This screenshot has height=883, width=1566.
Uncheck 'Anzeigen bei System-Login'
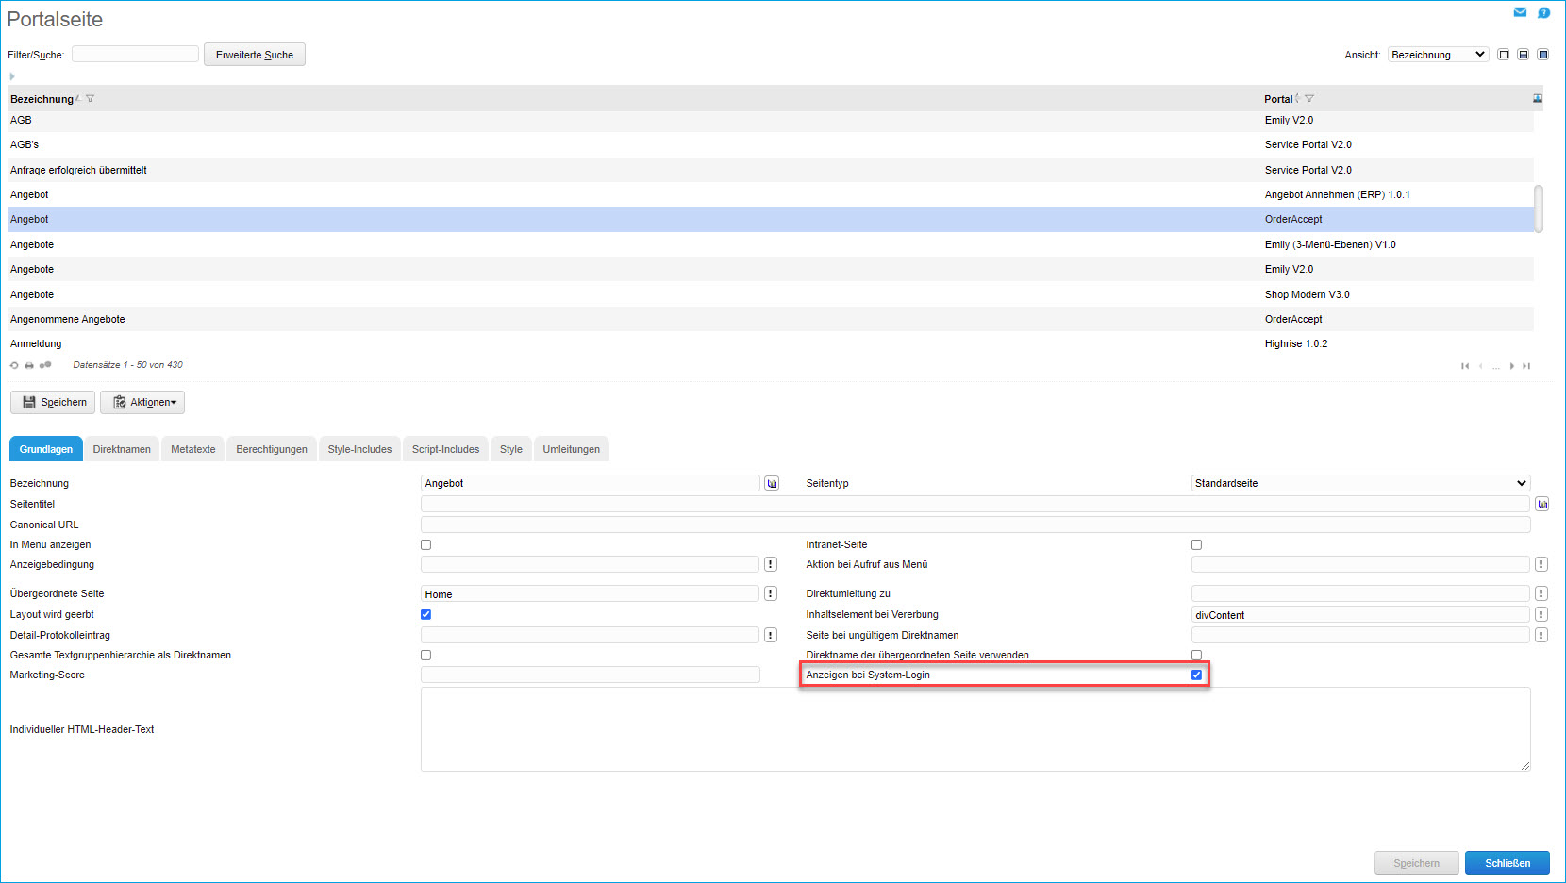(x=1196, y=675)
